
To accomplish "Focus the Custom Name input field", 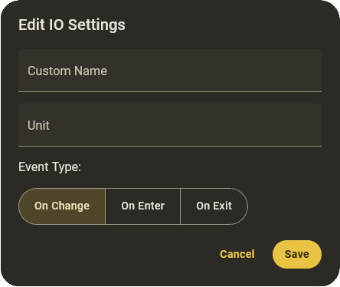I will click(x=170, y=71).
